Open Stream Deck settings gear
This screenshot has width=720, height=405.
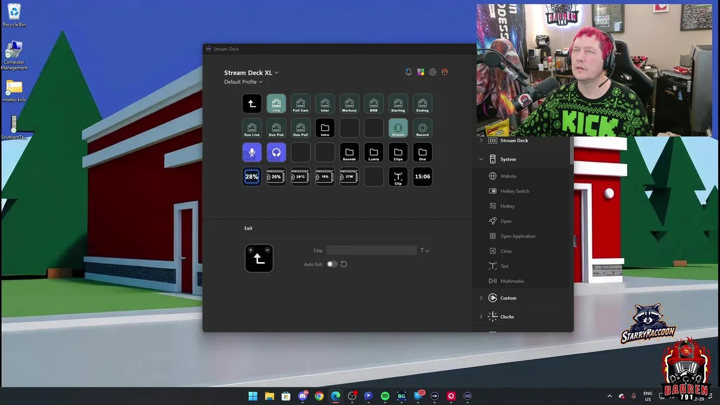pyautogui.click(x=433, y=72)
